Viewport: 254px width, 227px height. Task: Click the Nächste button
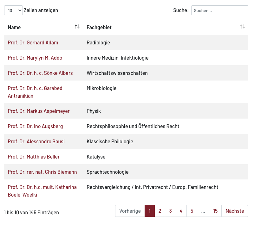tap(235, 211)
